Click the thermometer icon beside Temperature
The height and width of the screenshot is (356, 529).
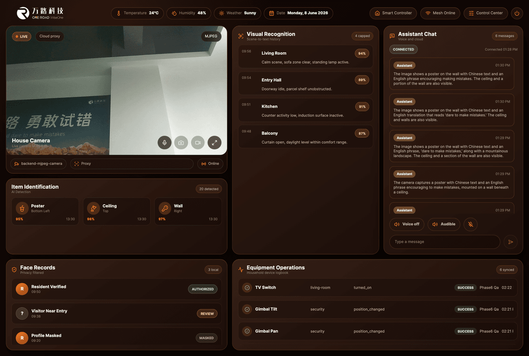click(x=119, y=13)
